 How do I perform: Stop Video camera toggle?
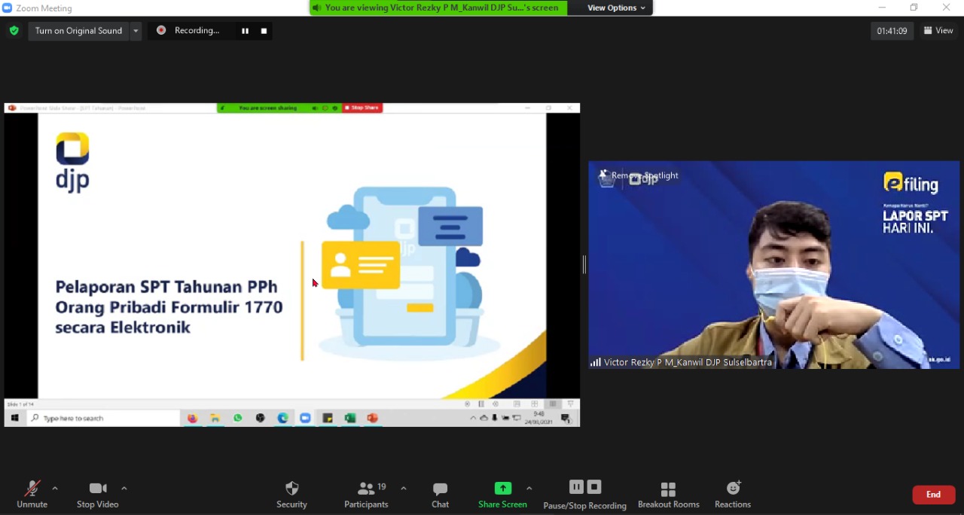[97, 489]
